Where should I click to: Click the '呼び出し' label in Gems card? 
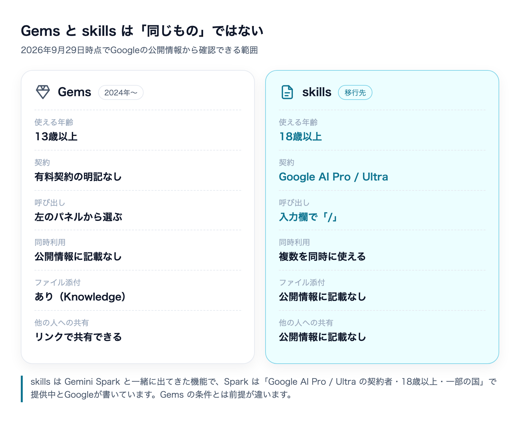pyautogui.click(x=50, y=203)
